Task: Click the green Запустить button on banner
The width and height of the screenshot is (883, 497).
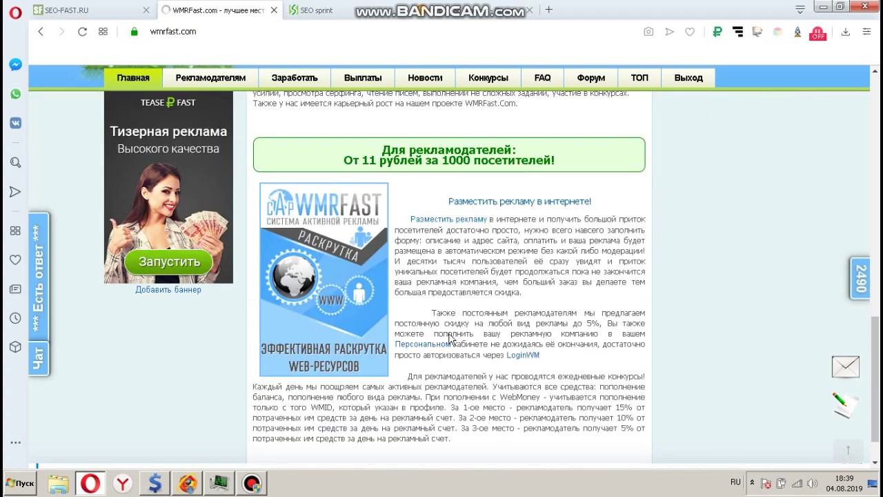Action: click(x=169, y=262)
